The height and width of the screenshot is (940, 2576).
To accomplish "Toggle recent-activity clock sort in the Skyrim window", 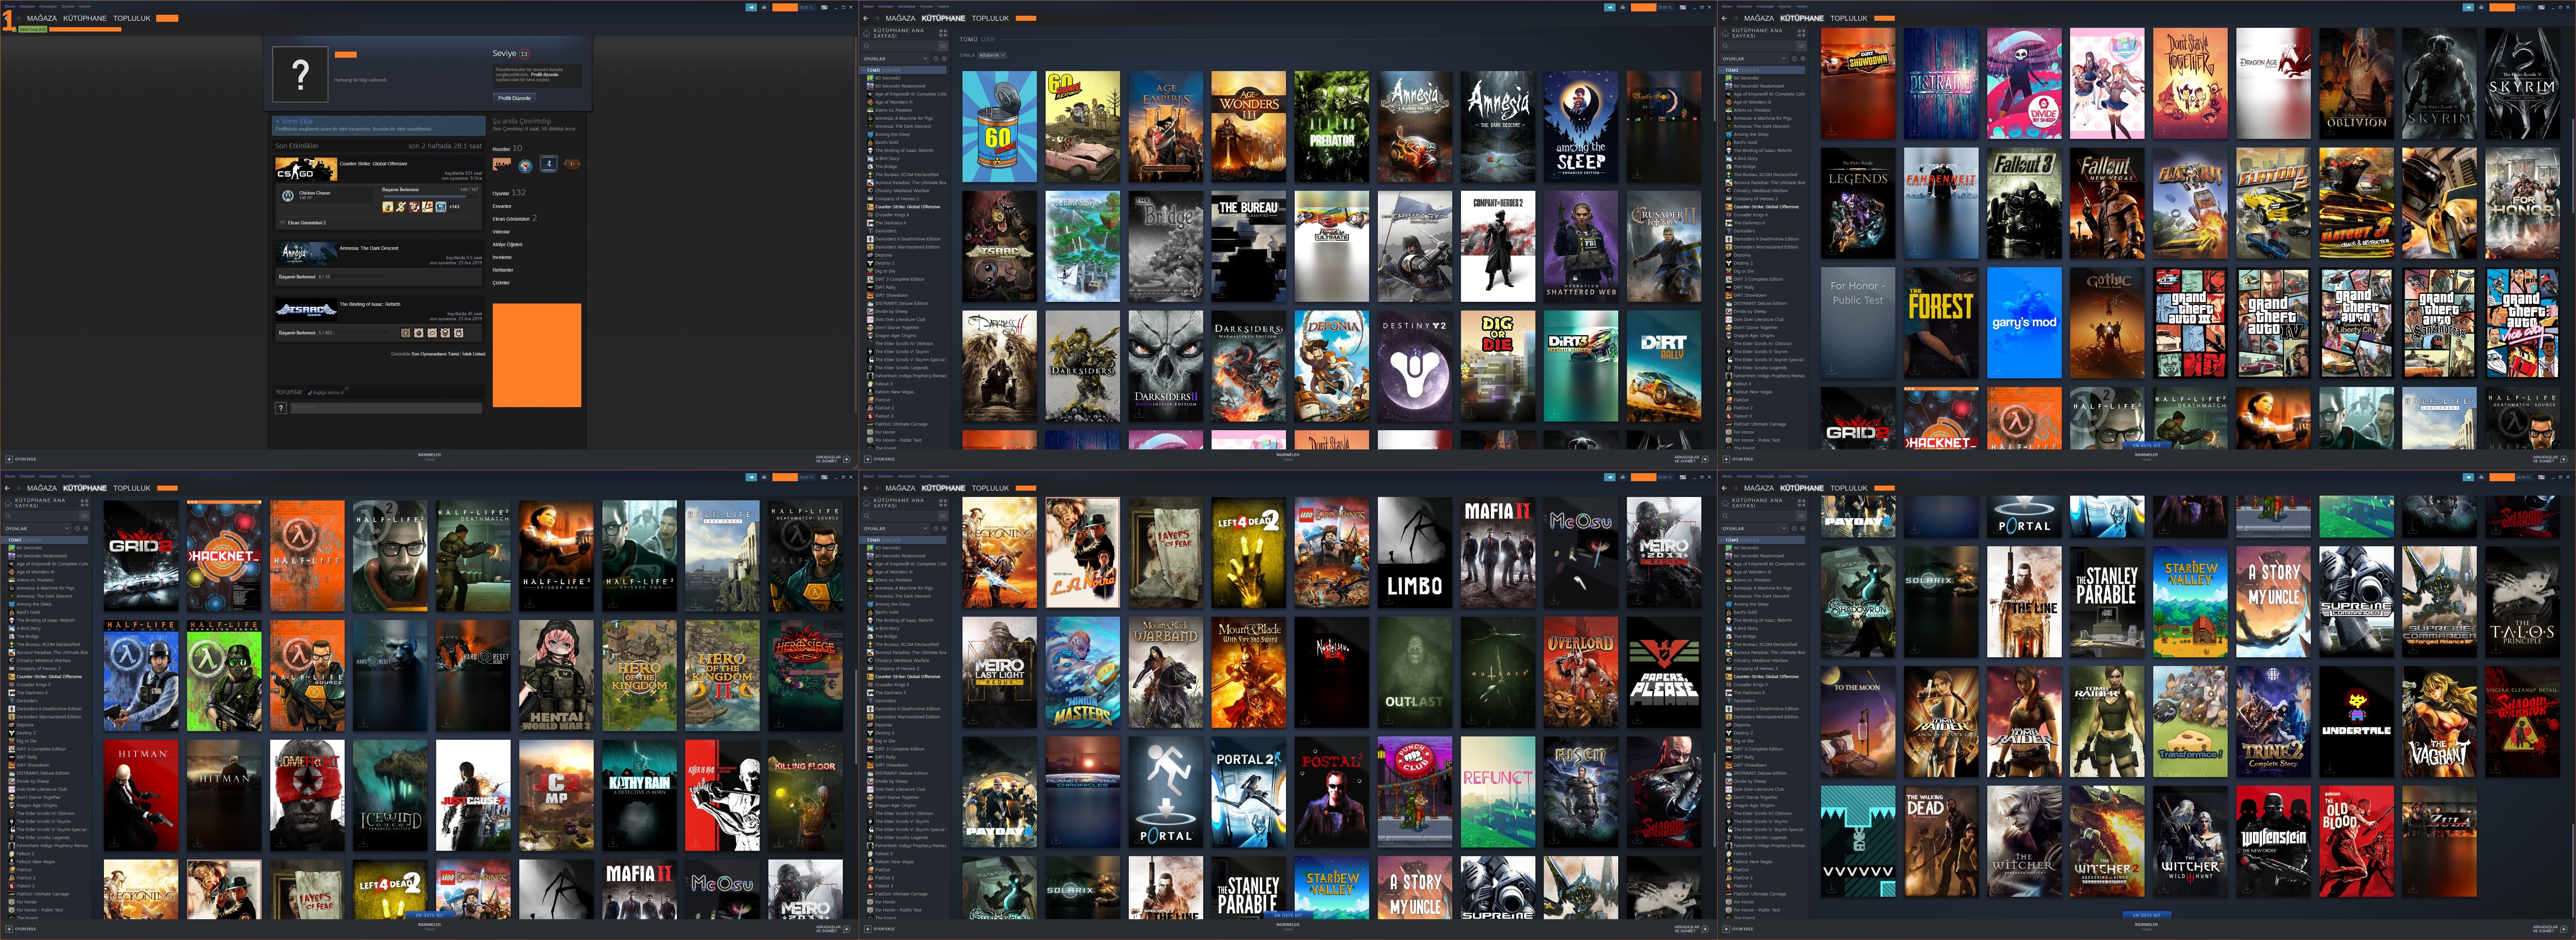I will click(x=1795, y=59).
